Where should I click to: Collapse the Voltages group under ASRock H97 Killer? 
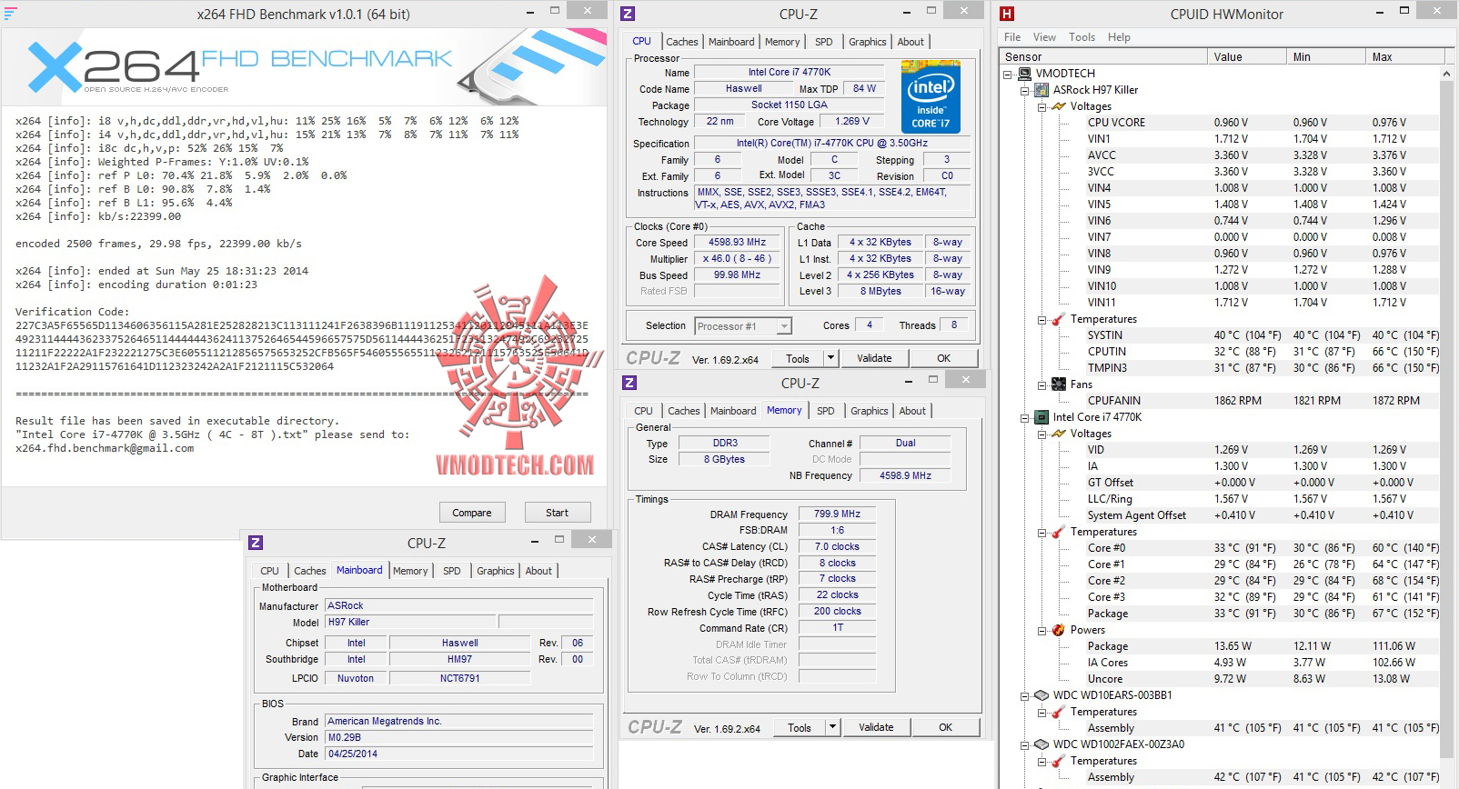(1041, 106)
